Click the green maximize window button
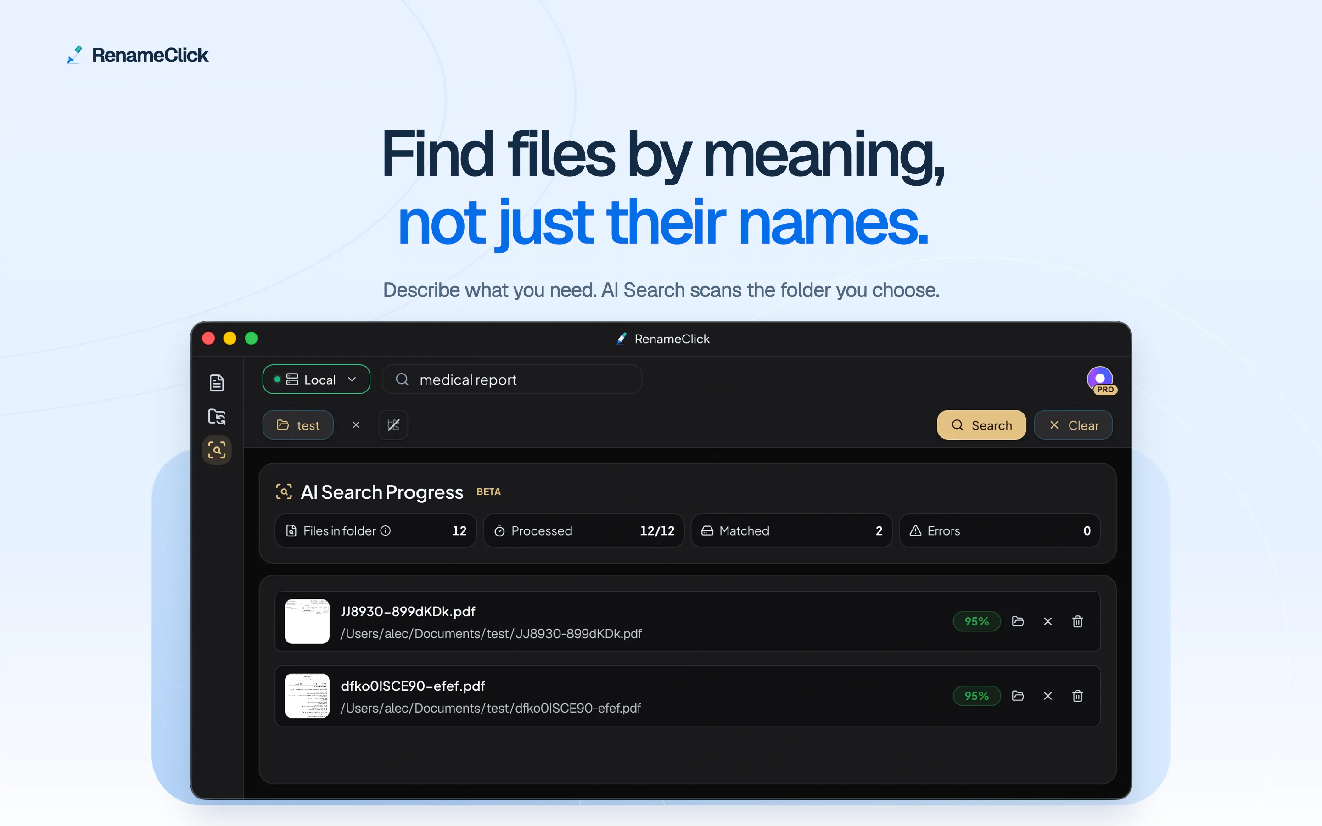The height and width of the screenshot is (826, 1322). 251,338
